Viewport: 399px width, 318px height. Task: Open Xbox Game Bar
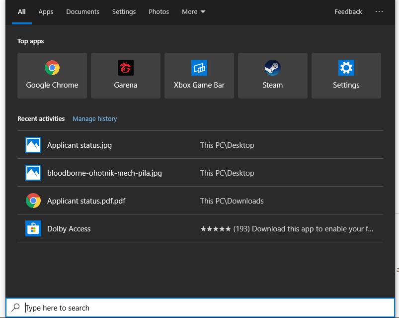tap(199, 75)
